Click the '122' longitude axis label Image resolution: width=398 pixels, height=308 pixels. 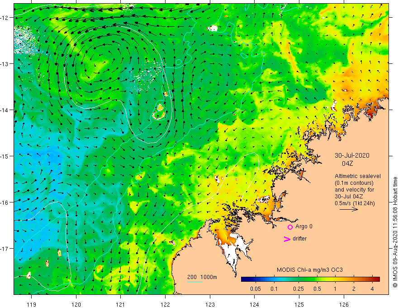click(165, 304)
